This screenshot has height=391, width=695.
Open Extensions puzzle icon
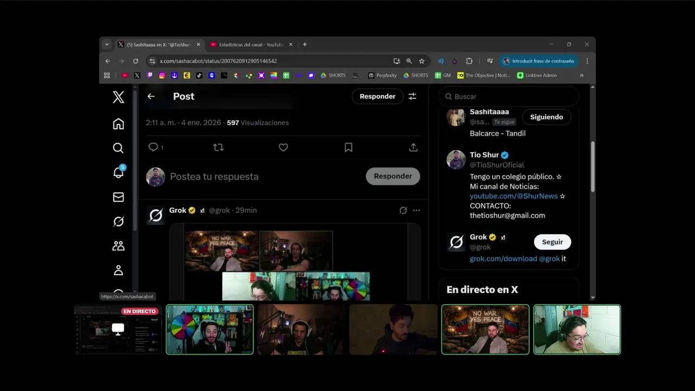(469, 61)
